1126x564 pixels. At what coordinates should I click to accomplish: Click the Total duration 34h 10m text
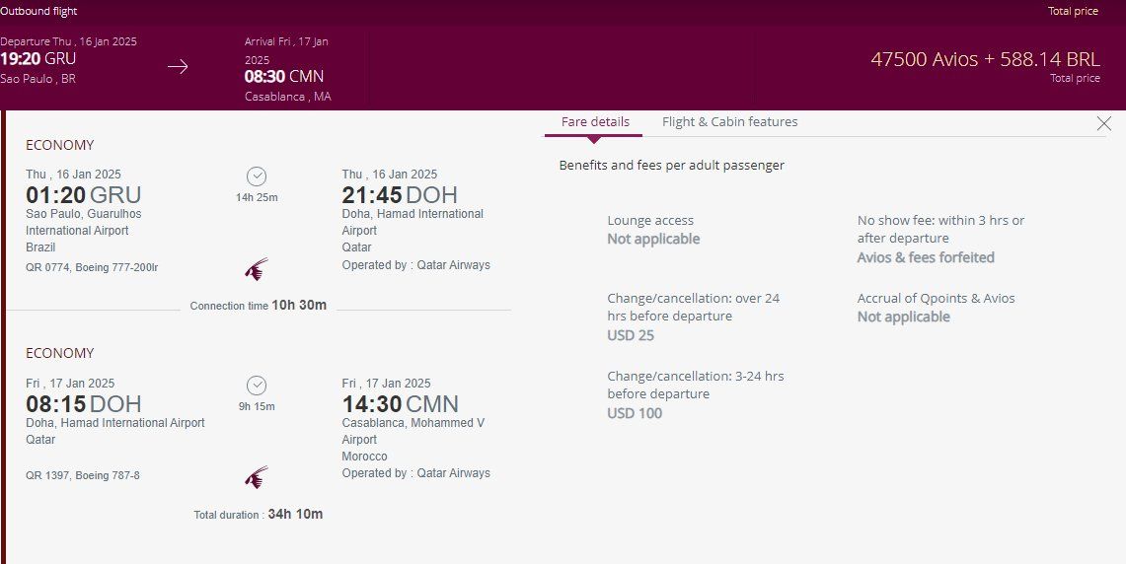(x=259, y=514)
